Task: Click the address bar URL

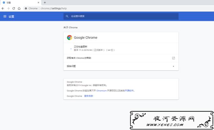Action: (x=53, y=8)
